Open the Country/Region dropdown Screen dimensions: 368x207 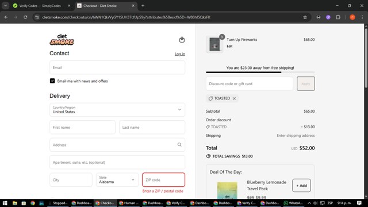117,110
